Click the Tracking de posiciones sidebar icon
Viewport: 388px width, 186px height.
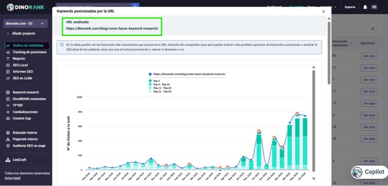point(8,52)
